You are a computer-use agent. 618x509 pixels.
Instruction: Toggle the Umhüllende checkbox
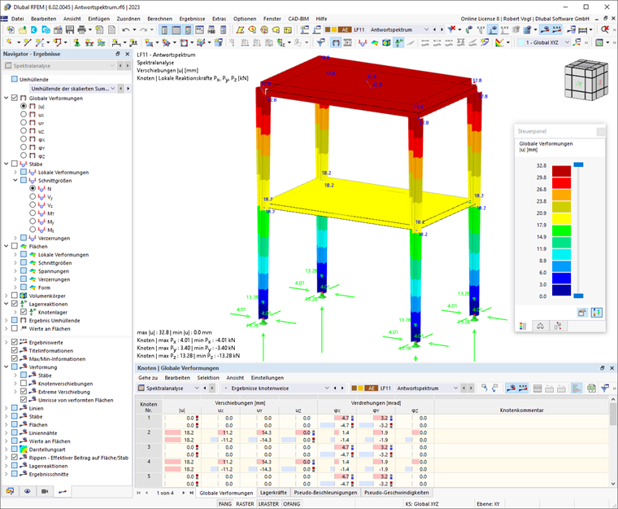coord(15,79)
